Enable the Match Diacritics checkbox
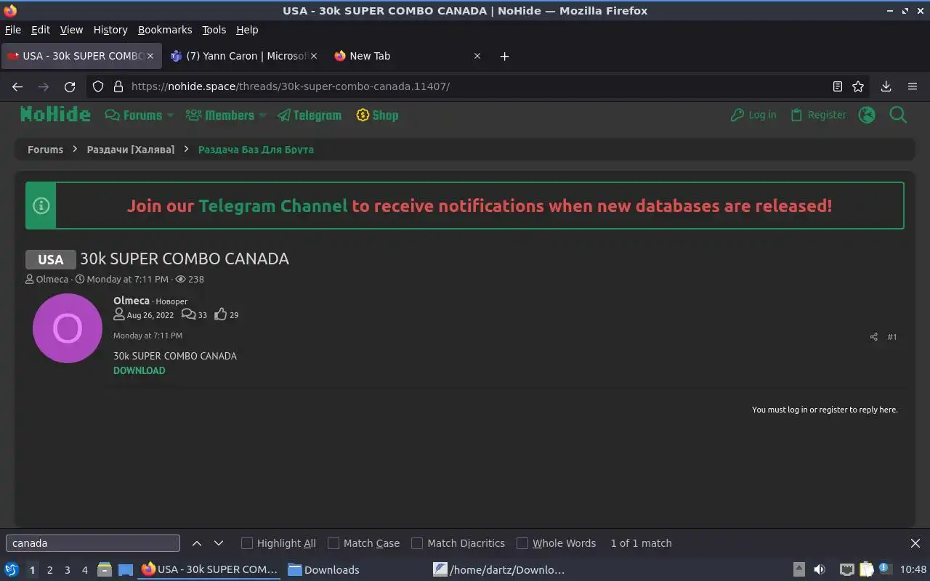930x581 pixels. coord(417,543)
